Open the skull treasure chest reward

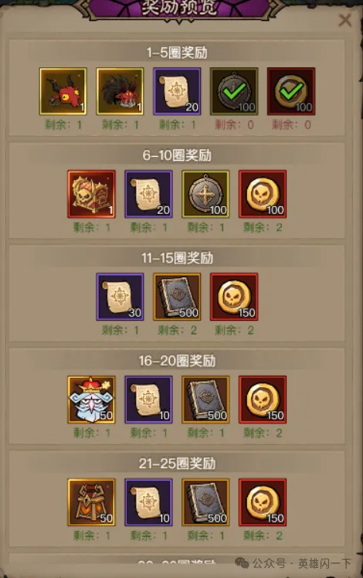[x=91, y=194]
